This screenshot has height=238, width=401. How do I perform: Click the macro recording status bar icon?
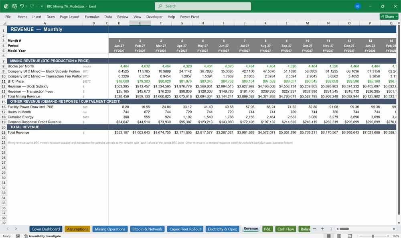pyautogui.click(x=18, y=236)
